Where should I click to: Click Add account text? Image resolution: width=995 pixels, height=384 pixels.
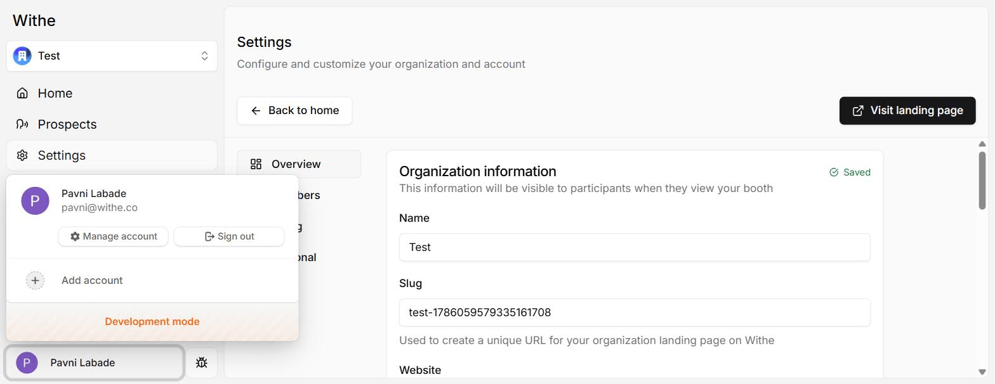tap(92, 280)
